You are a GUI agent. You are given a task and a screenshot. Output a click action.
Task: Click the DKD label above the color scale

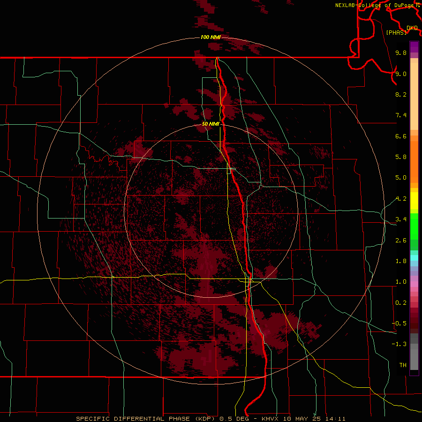click(x=412, y=28)
